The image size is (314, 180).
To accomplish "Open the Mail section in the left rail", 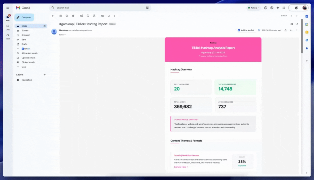I will coord(8,18).
